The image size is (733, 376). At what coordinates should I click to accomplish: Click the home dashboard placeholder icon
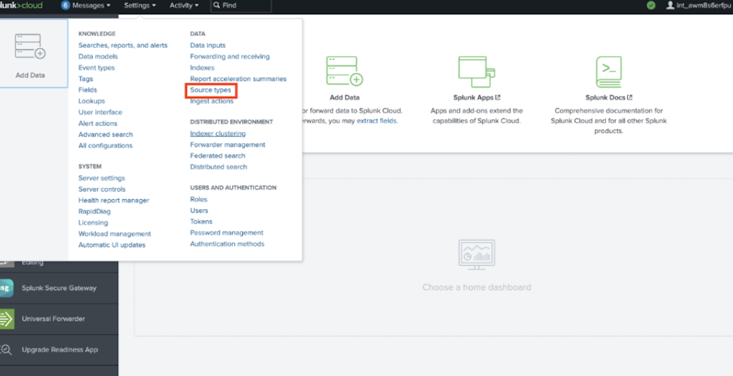476,255
